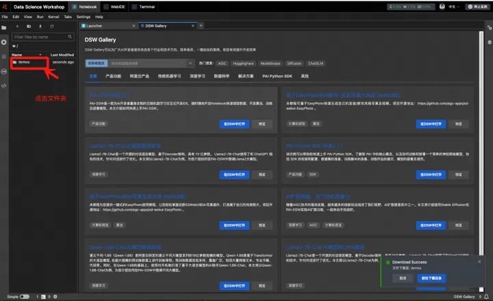
Task: Select the 阿里云产品 category tab
Action: pos(139,76)
